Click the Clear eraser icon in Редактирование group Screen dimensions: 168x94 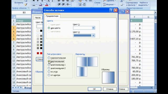pos(122,5)
